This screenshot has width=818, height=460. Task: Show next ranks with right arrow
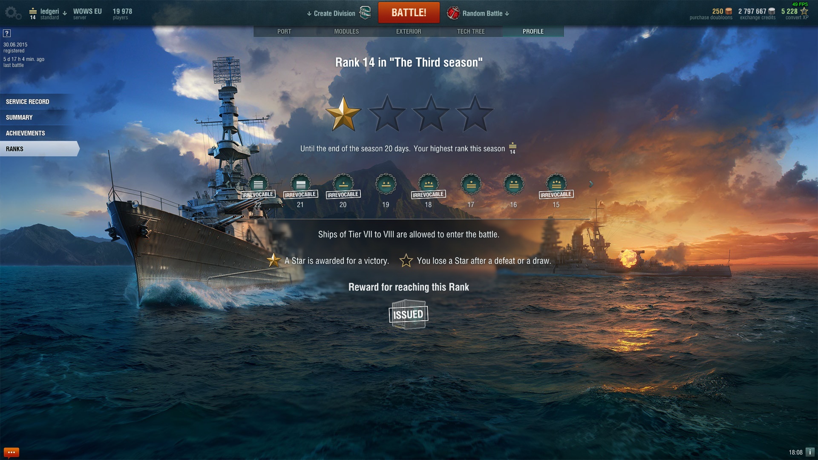(x=591, y=184)
